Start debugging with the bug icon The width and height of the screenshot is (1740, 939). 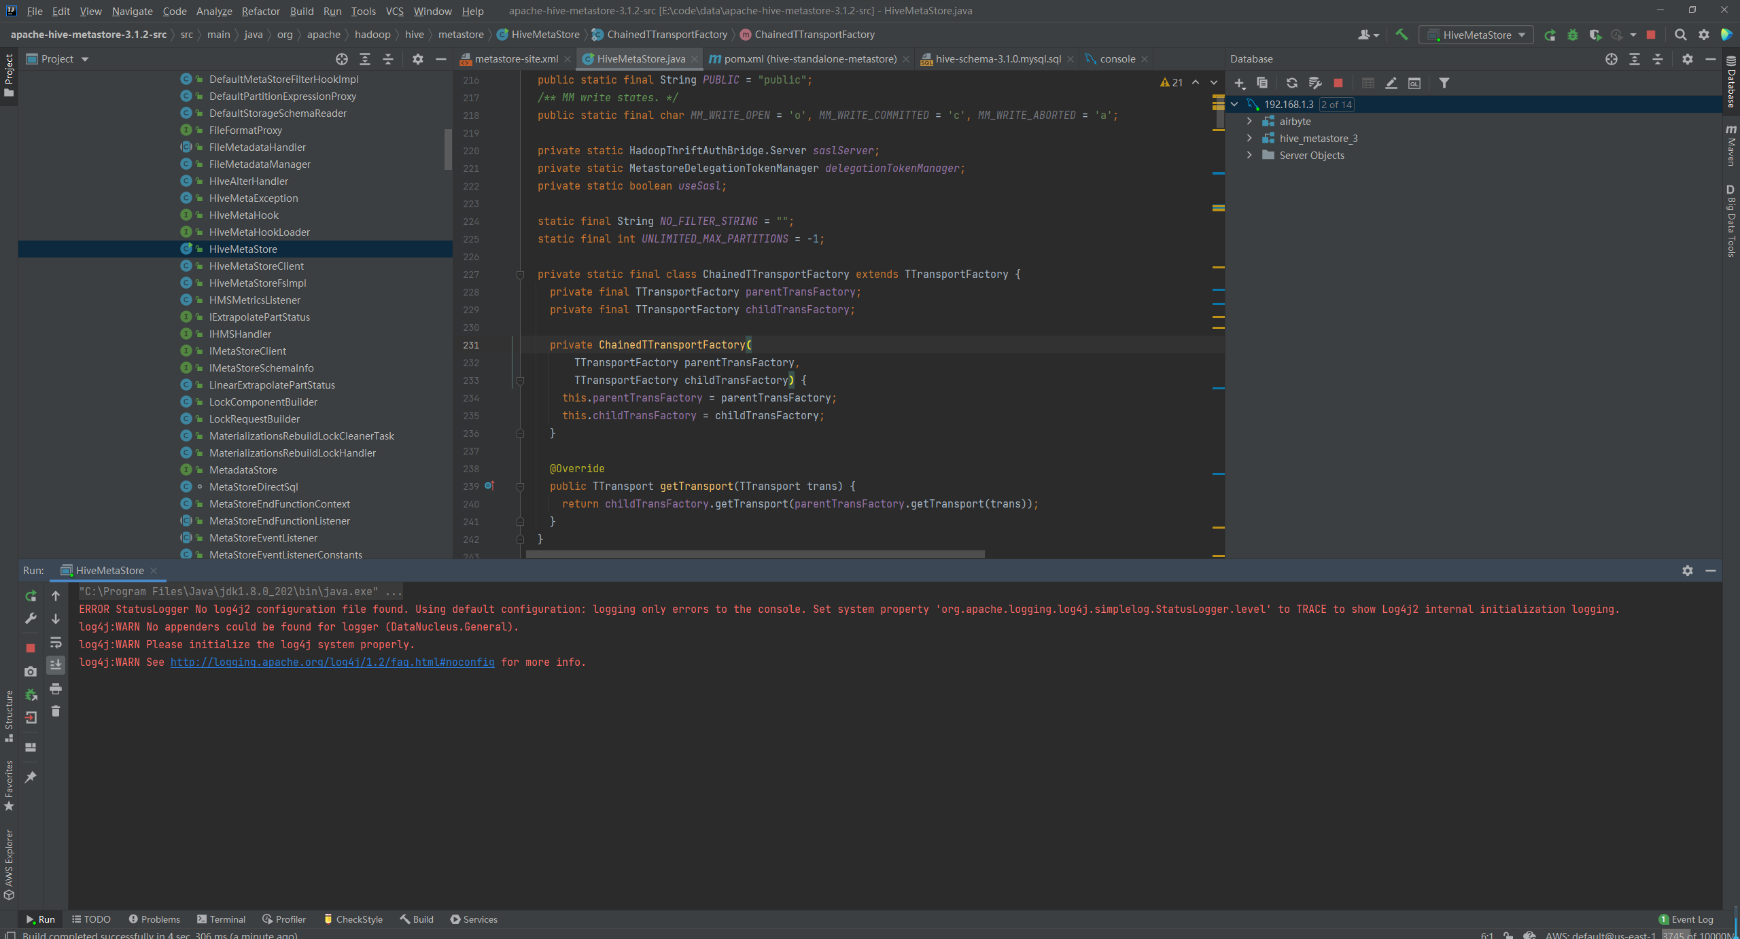pyautogui.click(x=1573, y=35)
